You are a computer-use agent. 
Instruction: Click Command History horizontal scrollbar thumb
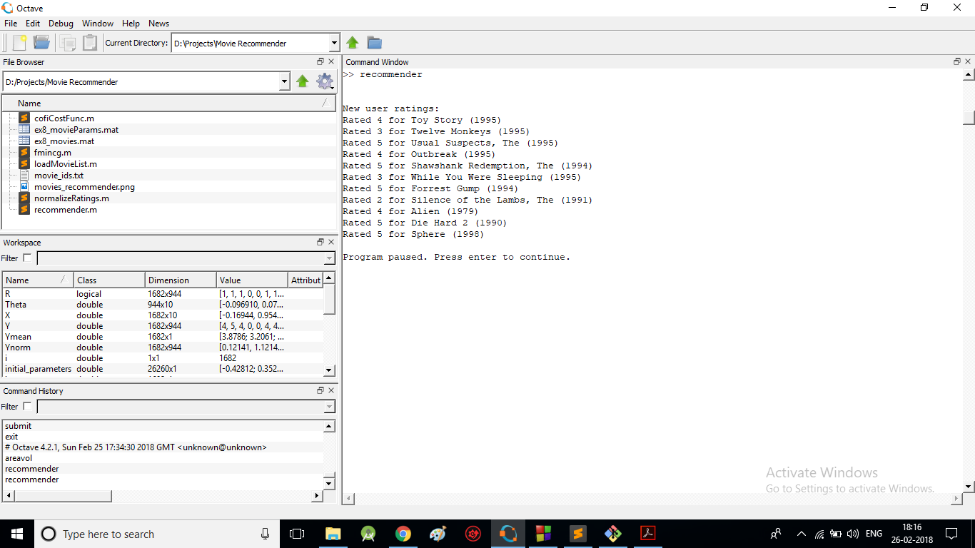tap(62, 495)
